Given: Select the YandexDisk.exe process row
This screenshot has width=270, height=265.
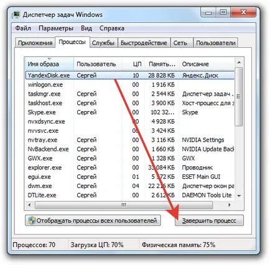Looking at the screenshot, I should 130,75.
